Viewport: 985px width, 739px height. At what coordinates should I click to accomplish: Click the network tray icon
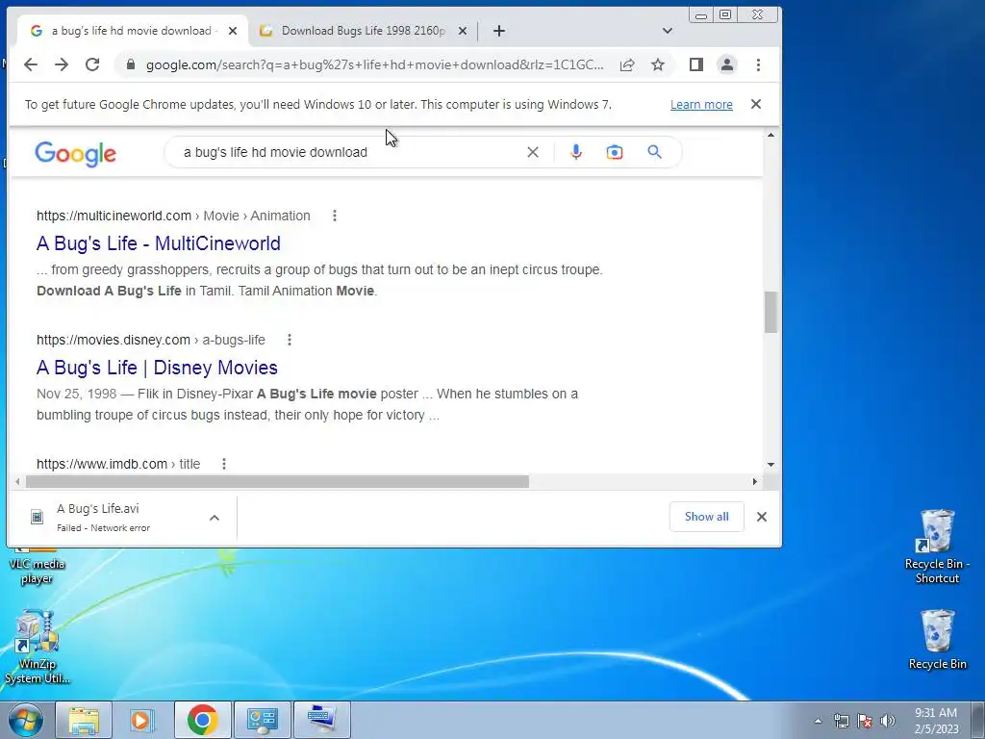pos(841,721)
